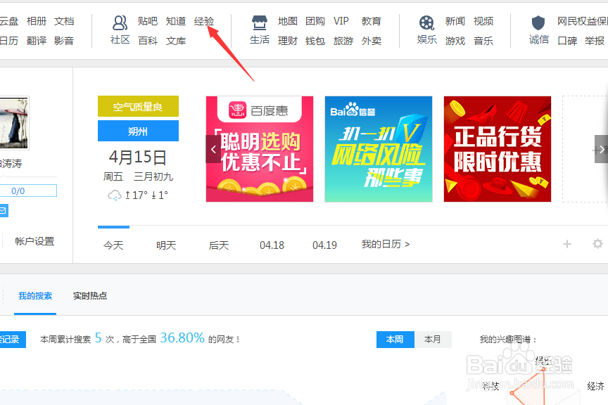This screenshot has height=405, width=608.
Task: Open 游戏 link
Action: pyautogui.click(x=455, y=41)
